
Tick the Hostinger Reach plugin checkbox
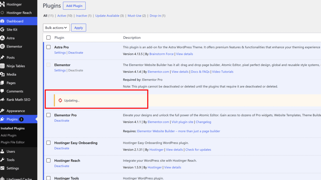(48, 161)
